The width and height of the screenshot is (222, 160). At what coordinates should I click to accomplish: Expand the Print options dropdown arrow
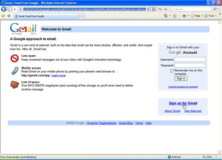188,15
